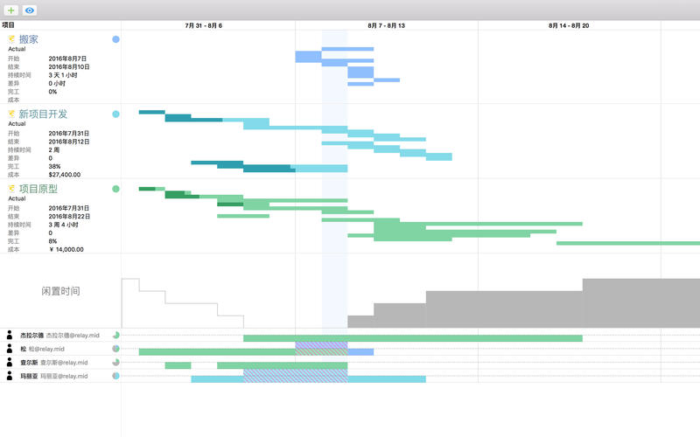Click 新项目开发 end date 2016年8月12日
Viewport: 700px width, 437px height.
(x=69, y=142)
